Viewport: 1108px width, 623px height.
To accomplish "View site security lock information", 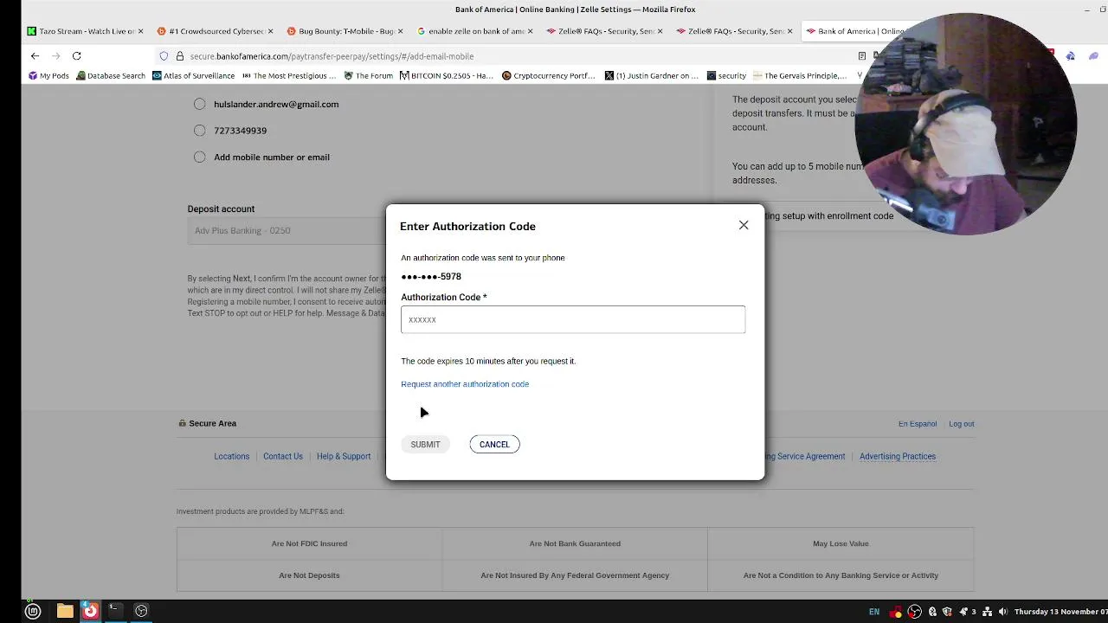I will [179, 56].
